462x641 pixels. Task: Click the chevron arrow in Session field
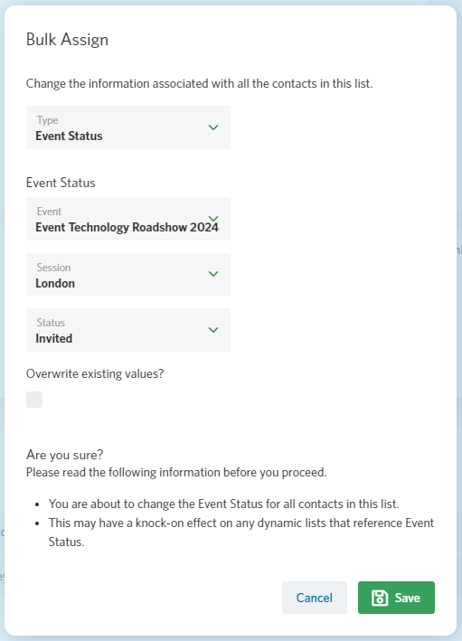click(213, 274)
